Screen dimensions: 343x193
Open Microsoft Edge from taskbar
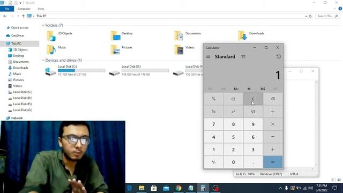pyautogui.click(x=130, y=188)
